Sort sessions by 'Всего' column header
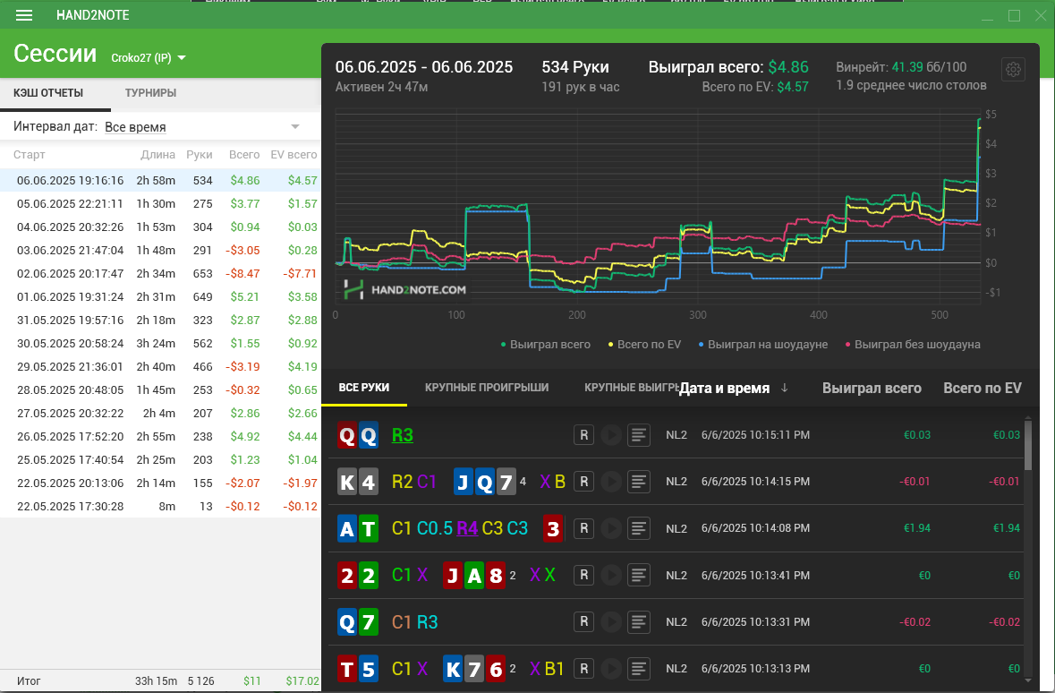The image size is (1055, 693). tap(244, 154)
